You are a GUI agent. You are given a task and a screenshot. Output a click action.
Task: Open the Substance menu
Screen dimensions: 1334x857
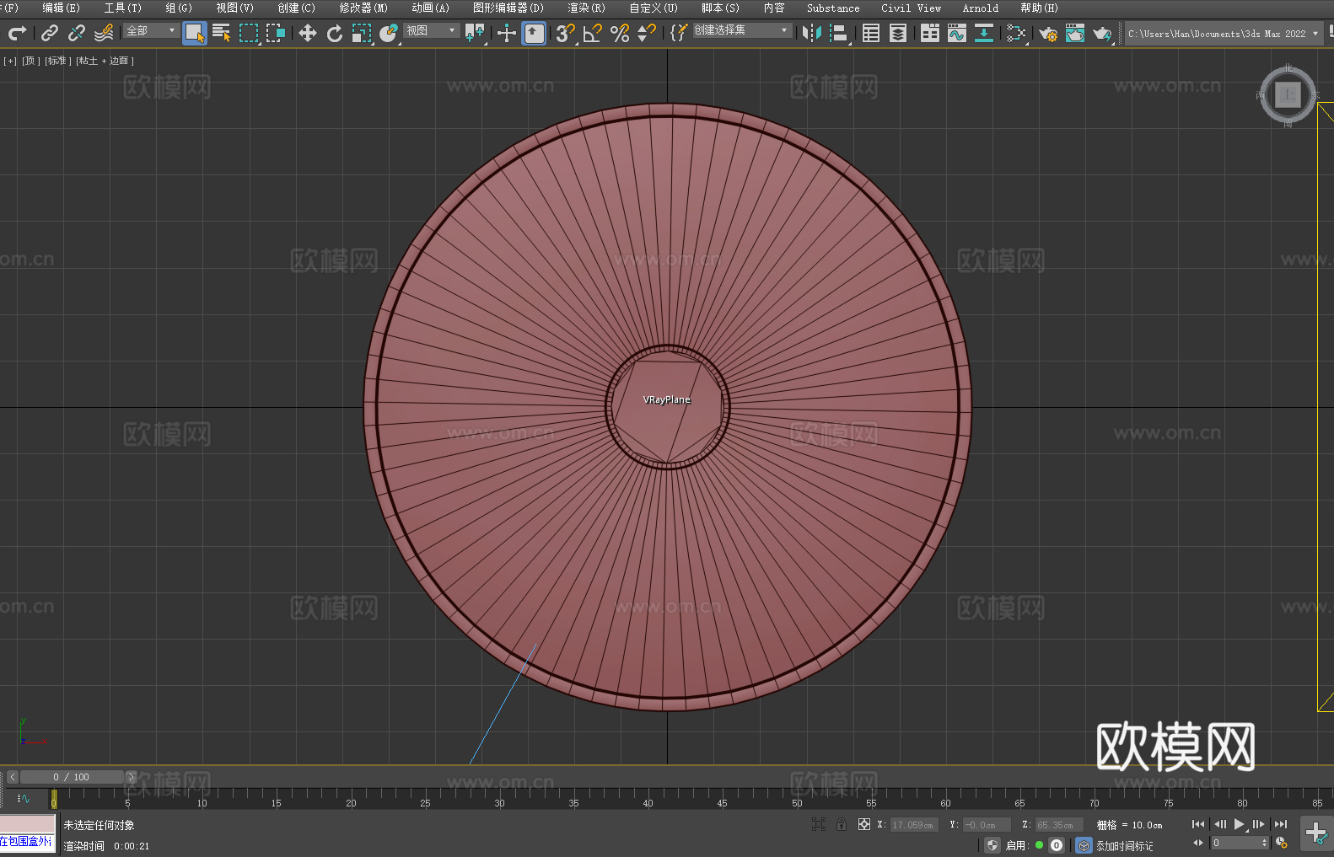833,8
